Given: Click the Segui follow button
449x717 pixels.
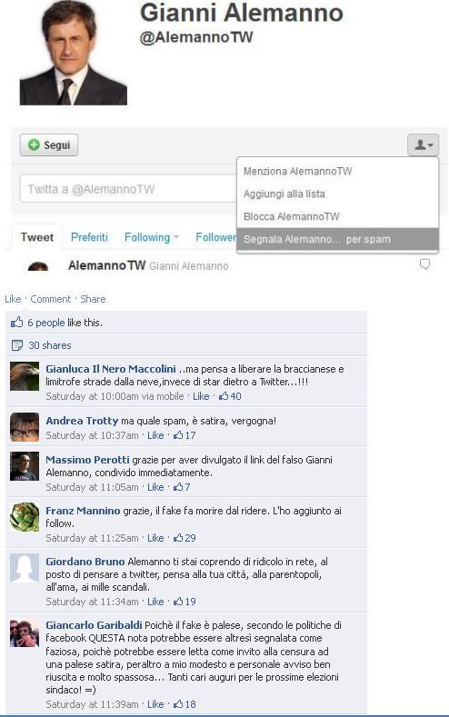Looking at the screenshot, I should coord(49,145).
